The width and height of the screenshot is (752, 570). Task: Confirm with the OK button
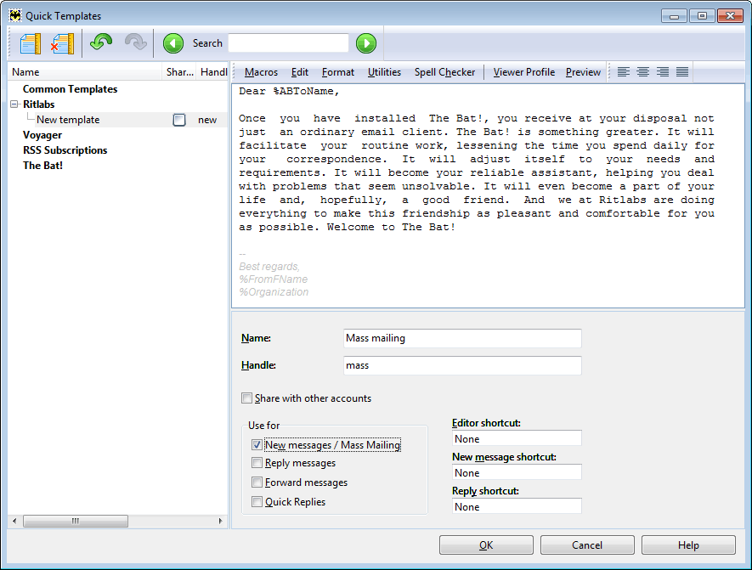(x=486, y=545)
